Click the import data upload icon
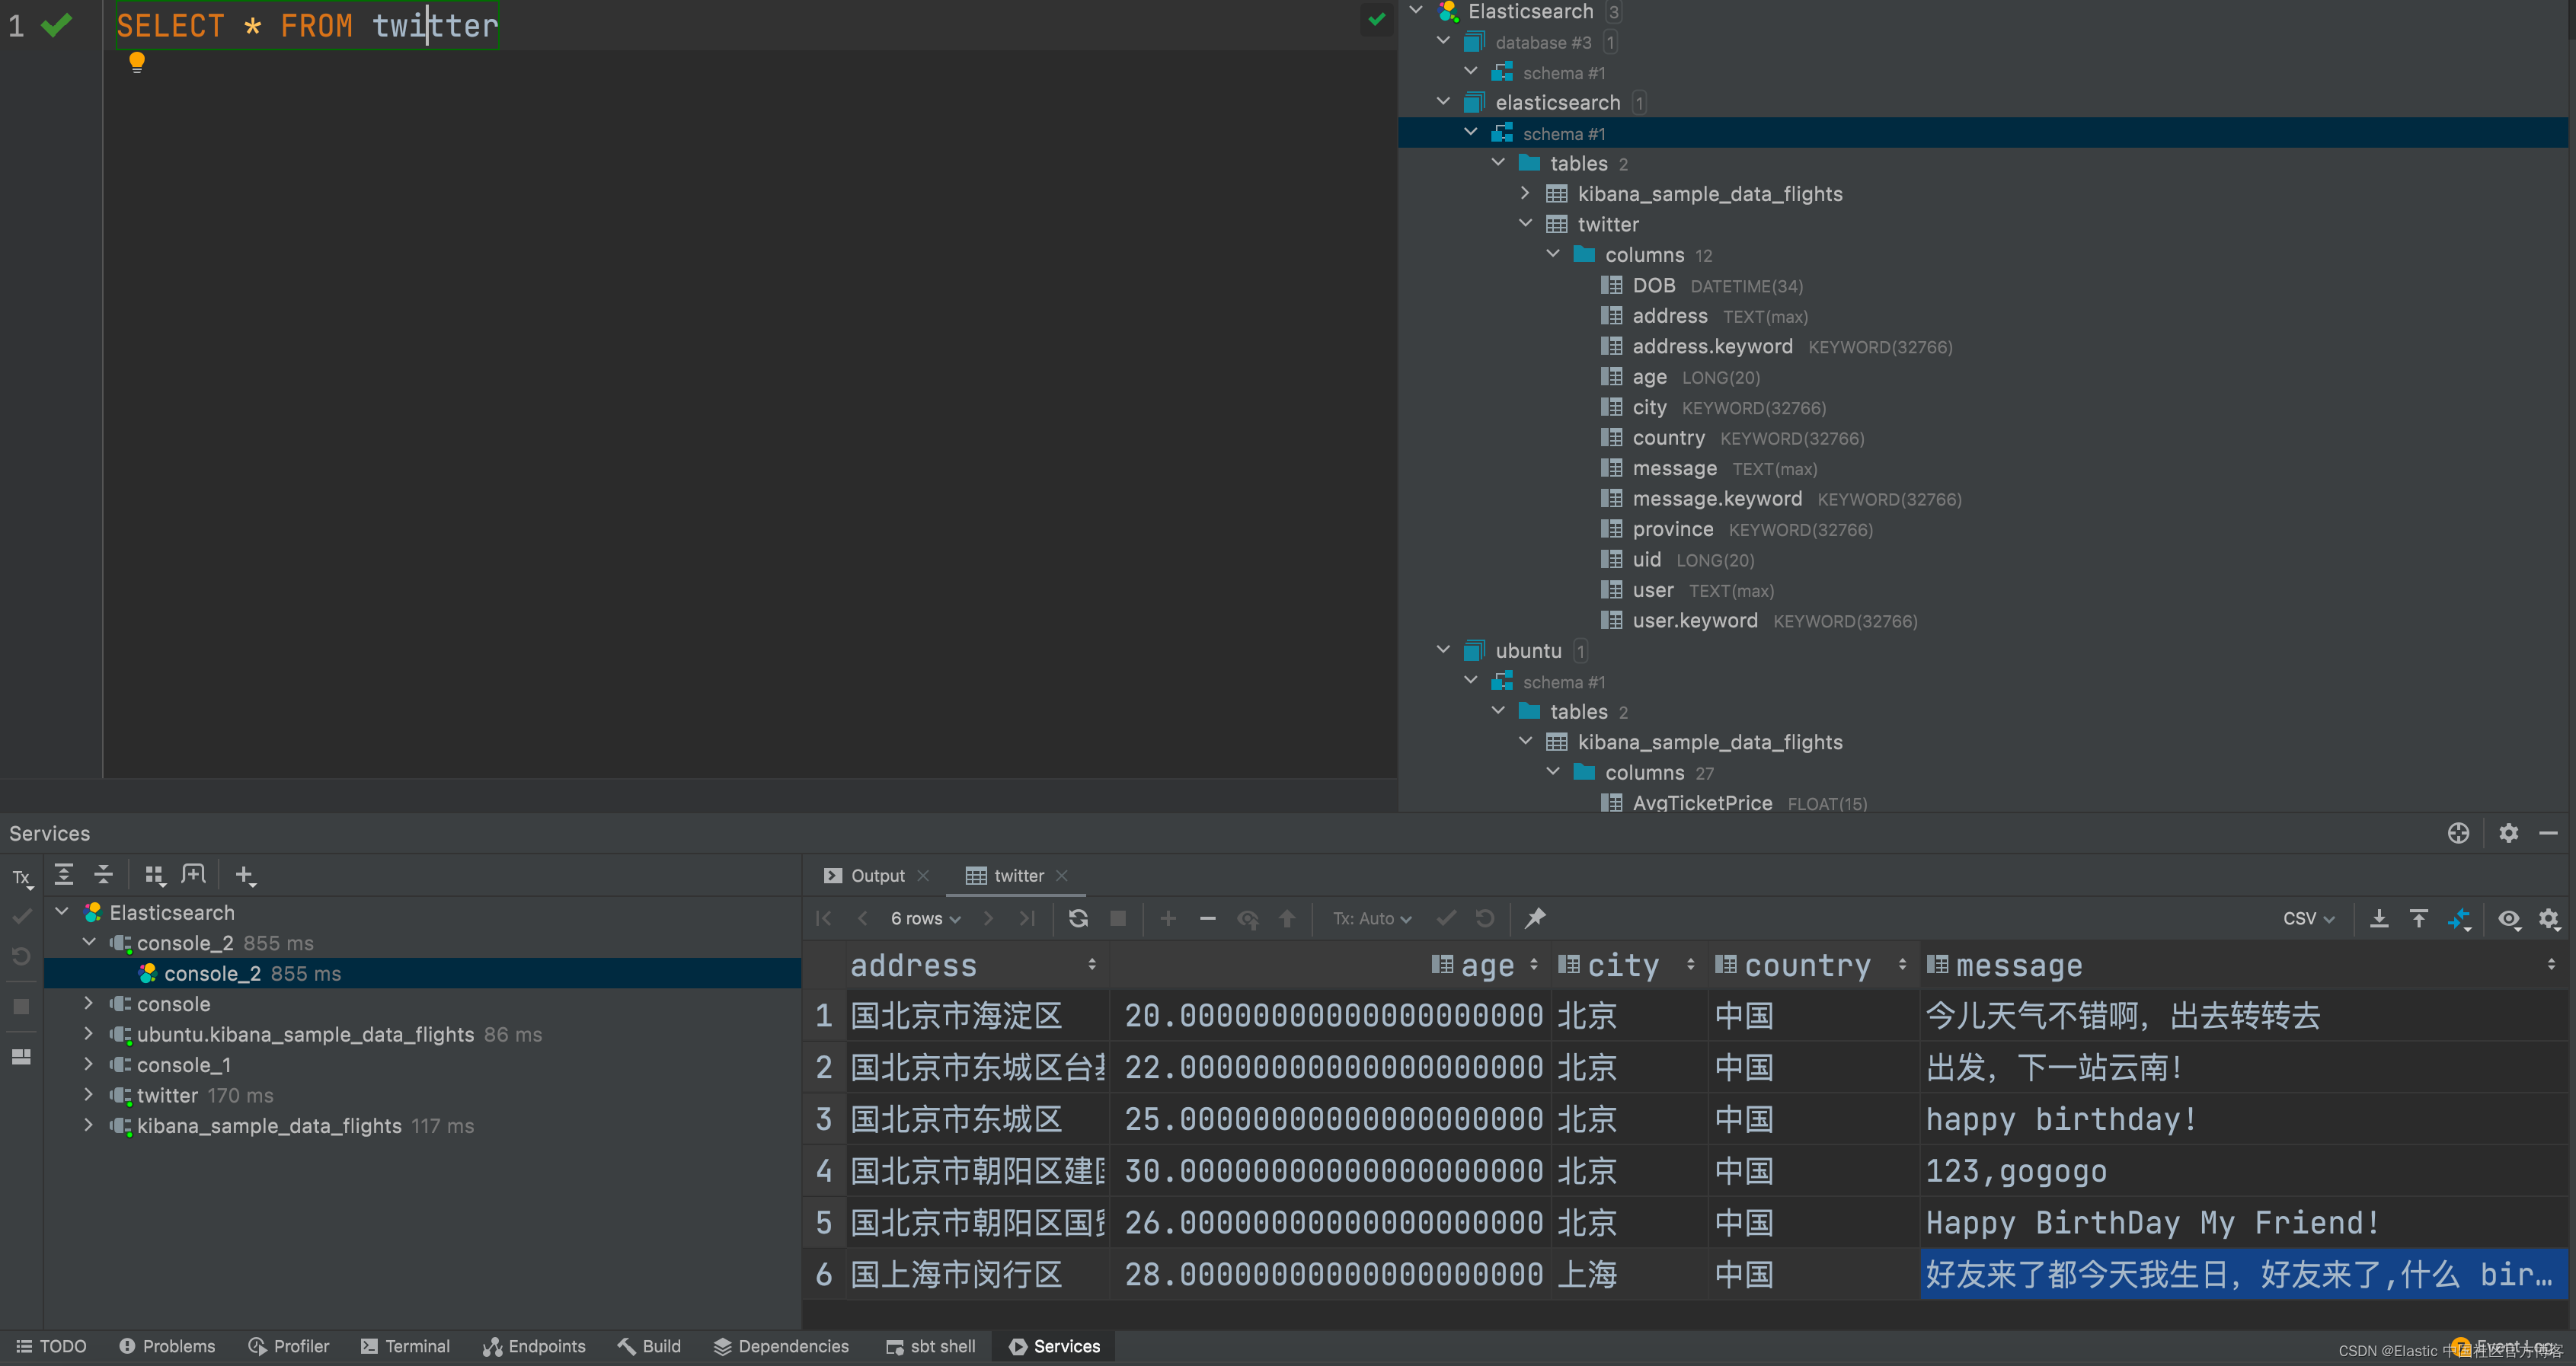Image resolution: width=2576 pixels, height=1366 pixels. click(x=2419, y=918)
